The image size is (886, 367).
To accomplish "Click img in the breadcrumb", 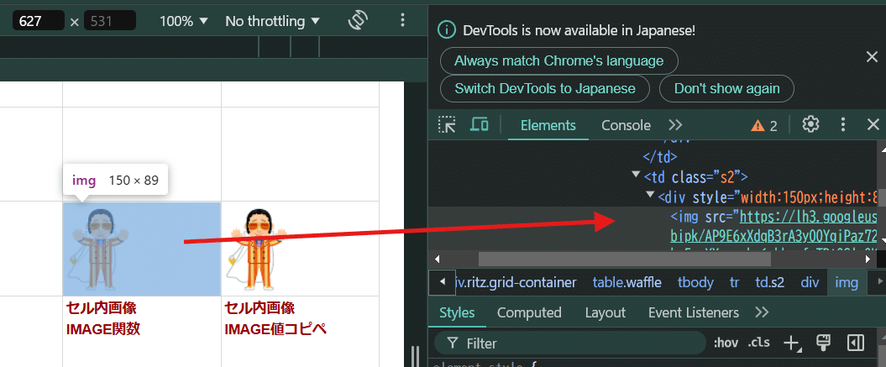I will [846, 282].
